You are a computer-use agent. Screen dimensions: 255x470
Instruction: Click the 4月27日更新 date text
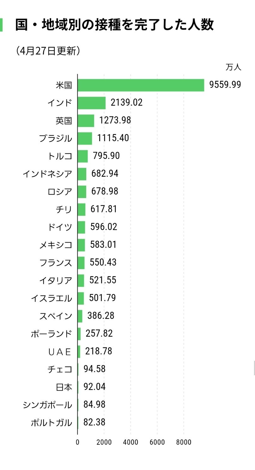point(47,51)
